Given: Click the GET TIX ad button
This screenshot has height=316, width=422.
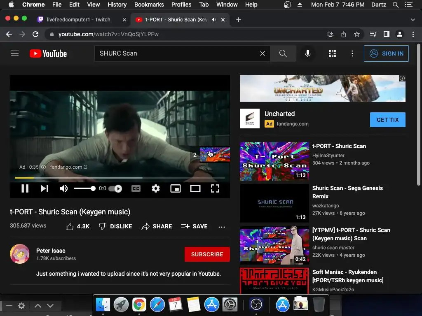Looking at the screenshot, I should (x=387, y=120).
